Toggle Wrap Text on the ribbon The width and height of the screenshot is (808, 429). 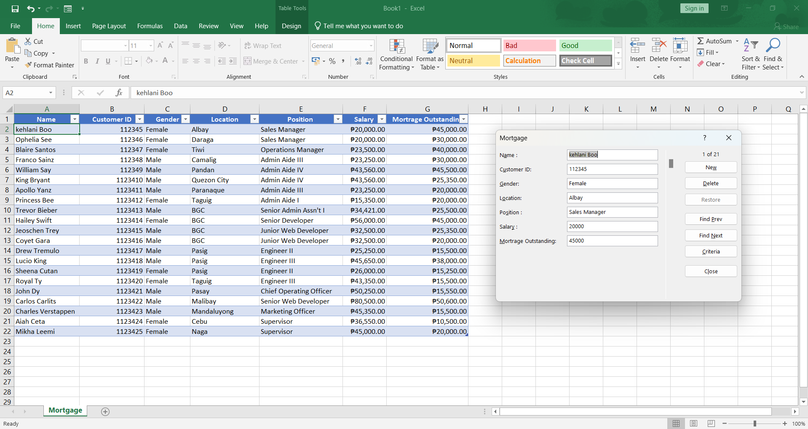(263, 46)
